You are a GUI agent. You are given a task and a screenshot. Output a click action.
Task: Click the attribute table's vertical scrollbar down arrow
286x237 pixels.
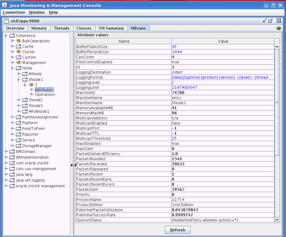pyautogui.click(x=276, y=219)
